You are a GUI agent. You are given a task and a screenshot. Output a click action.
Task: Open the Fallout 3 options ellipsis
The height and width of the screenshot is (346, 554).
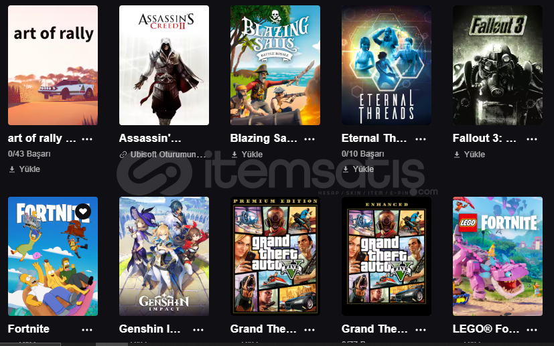(532, 139)
